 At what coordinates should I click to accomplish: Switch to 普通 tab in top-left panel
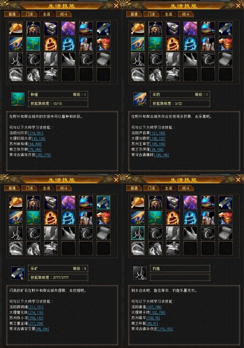tap(12, 14)
